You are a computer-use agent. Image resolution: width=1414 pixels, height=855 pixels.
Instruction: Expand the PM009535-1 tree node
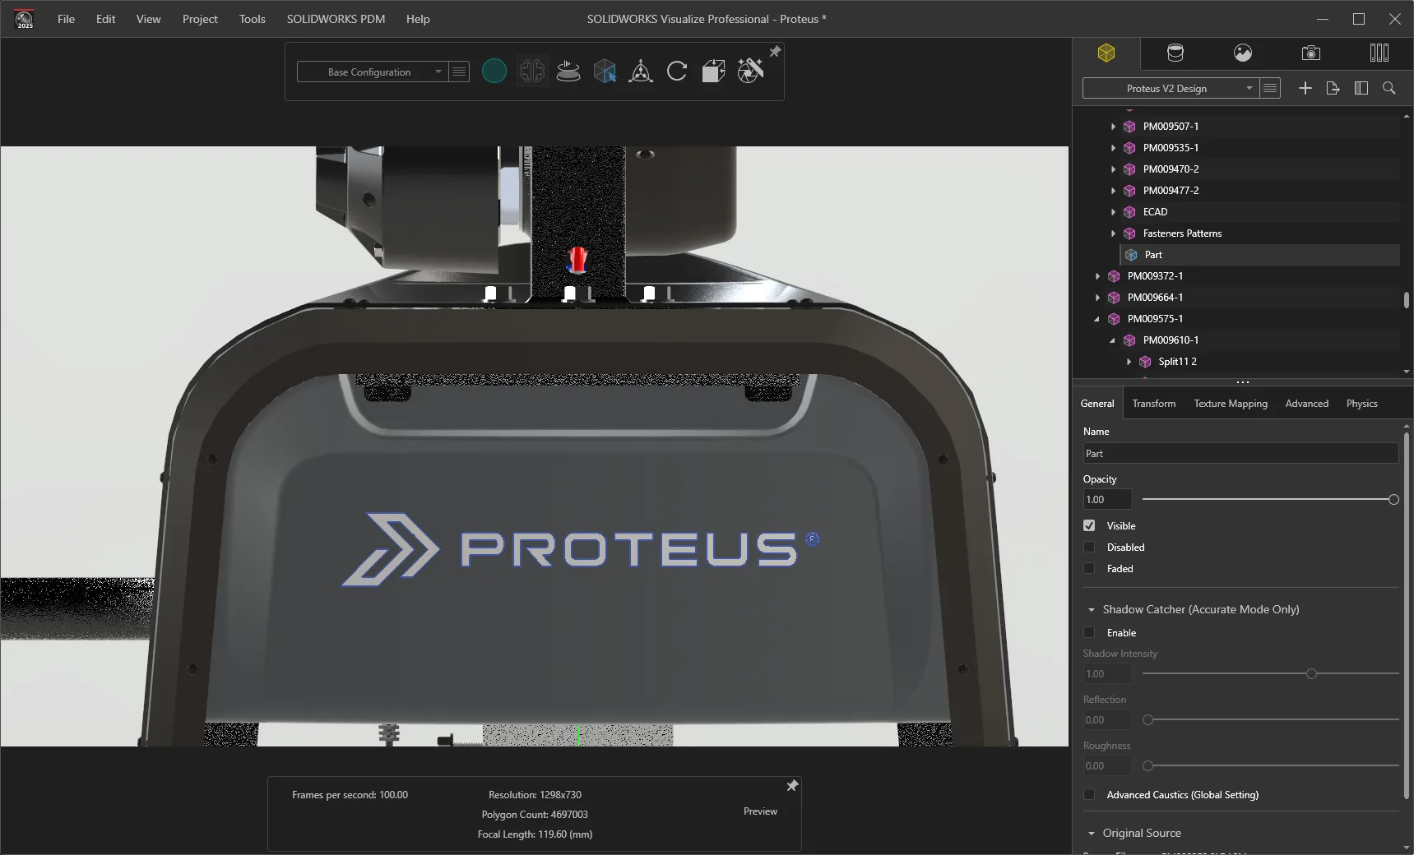click(1113, 148)
